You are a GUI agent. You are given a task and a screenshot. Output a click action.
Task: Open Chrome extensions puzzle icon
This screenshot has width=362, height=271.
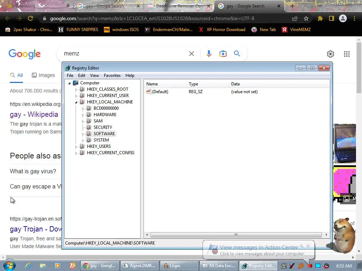(x=320, y=18)
